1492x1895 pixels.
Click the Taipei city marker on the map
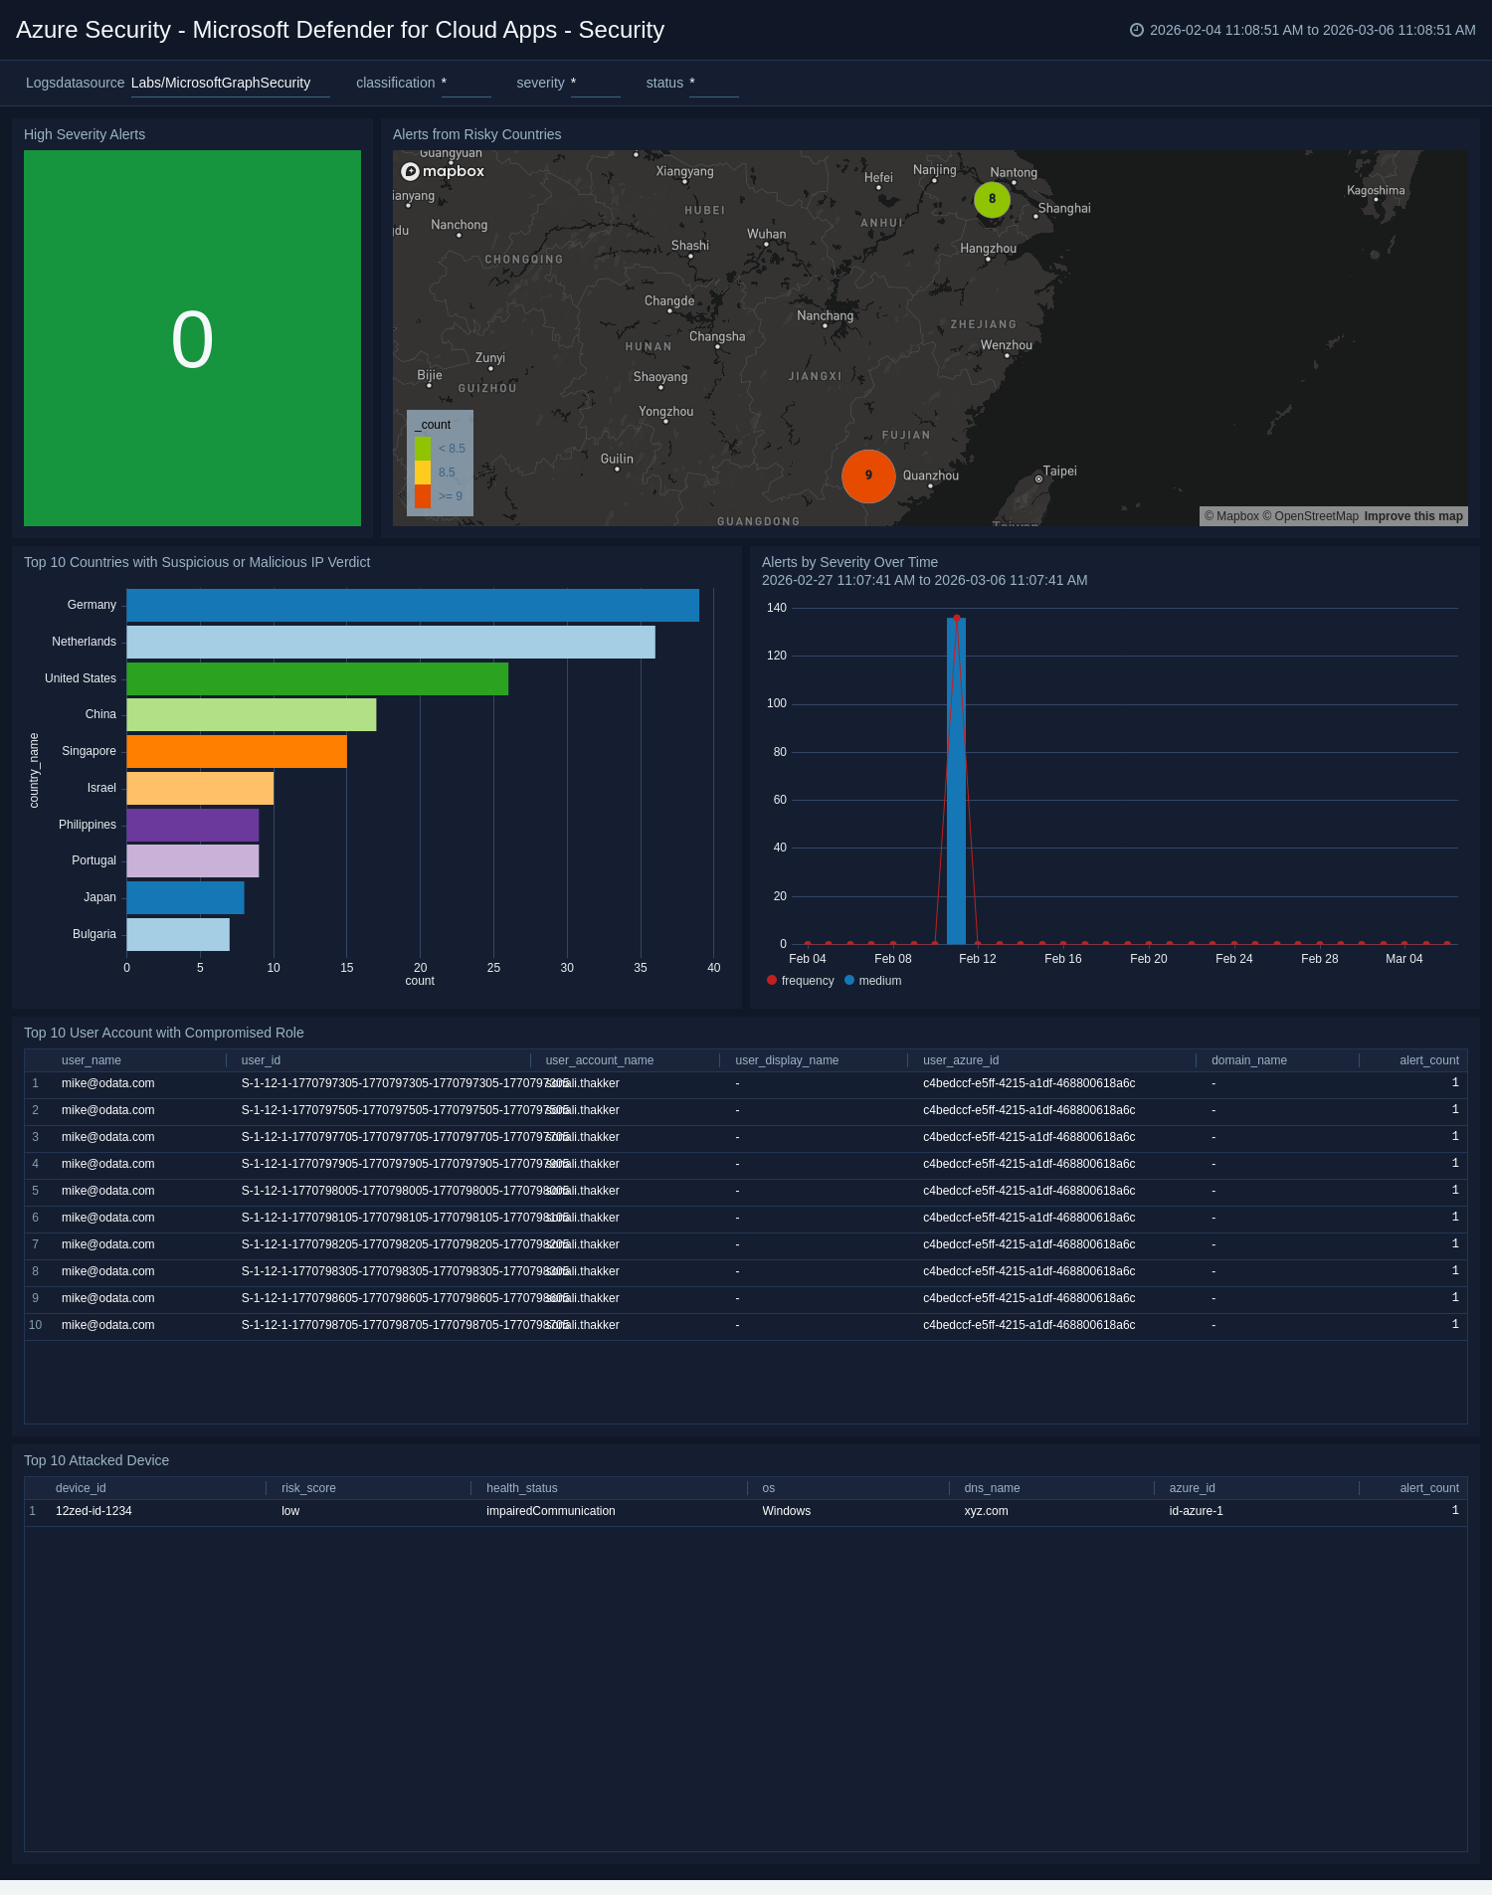(x=1038, y=478)
